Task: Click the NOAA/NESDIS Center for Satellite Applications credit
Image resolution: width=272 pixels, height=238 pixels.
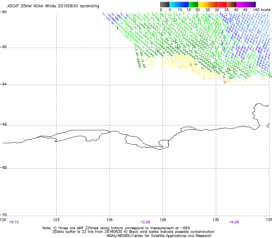Action: click(159, 236)
